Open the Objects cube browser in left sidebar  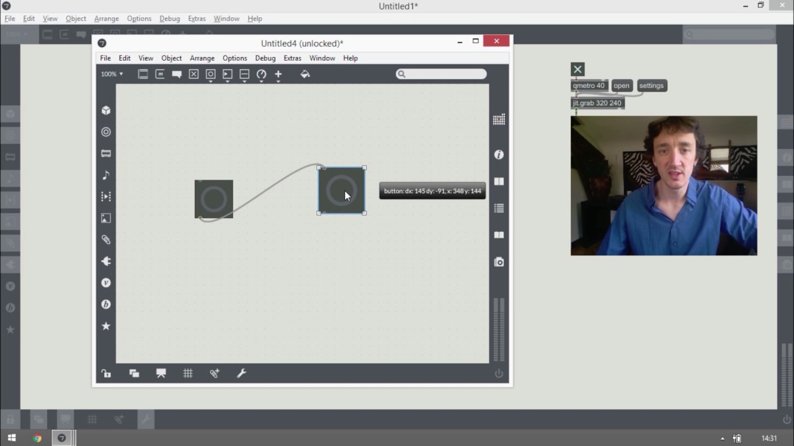tap(106, 110)
